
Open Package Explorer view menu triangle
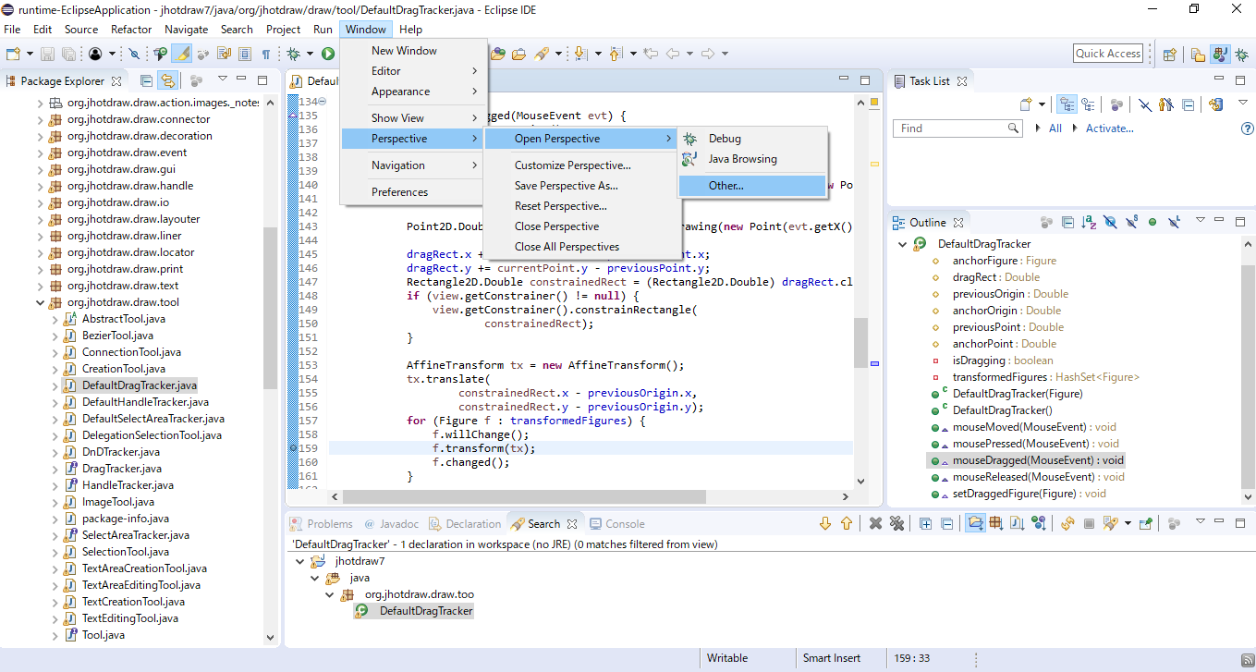[222, 79]
